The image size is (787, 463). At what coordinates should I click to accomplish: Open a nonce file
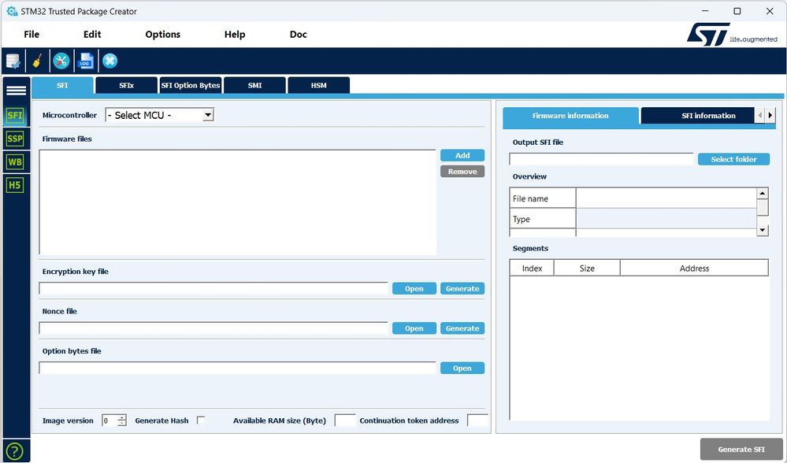[414, 328]
